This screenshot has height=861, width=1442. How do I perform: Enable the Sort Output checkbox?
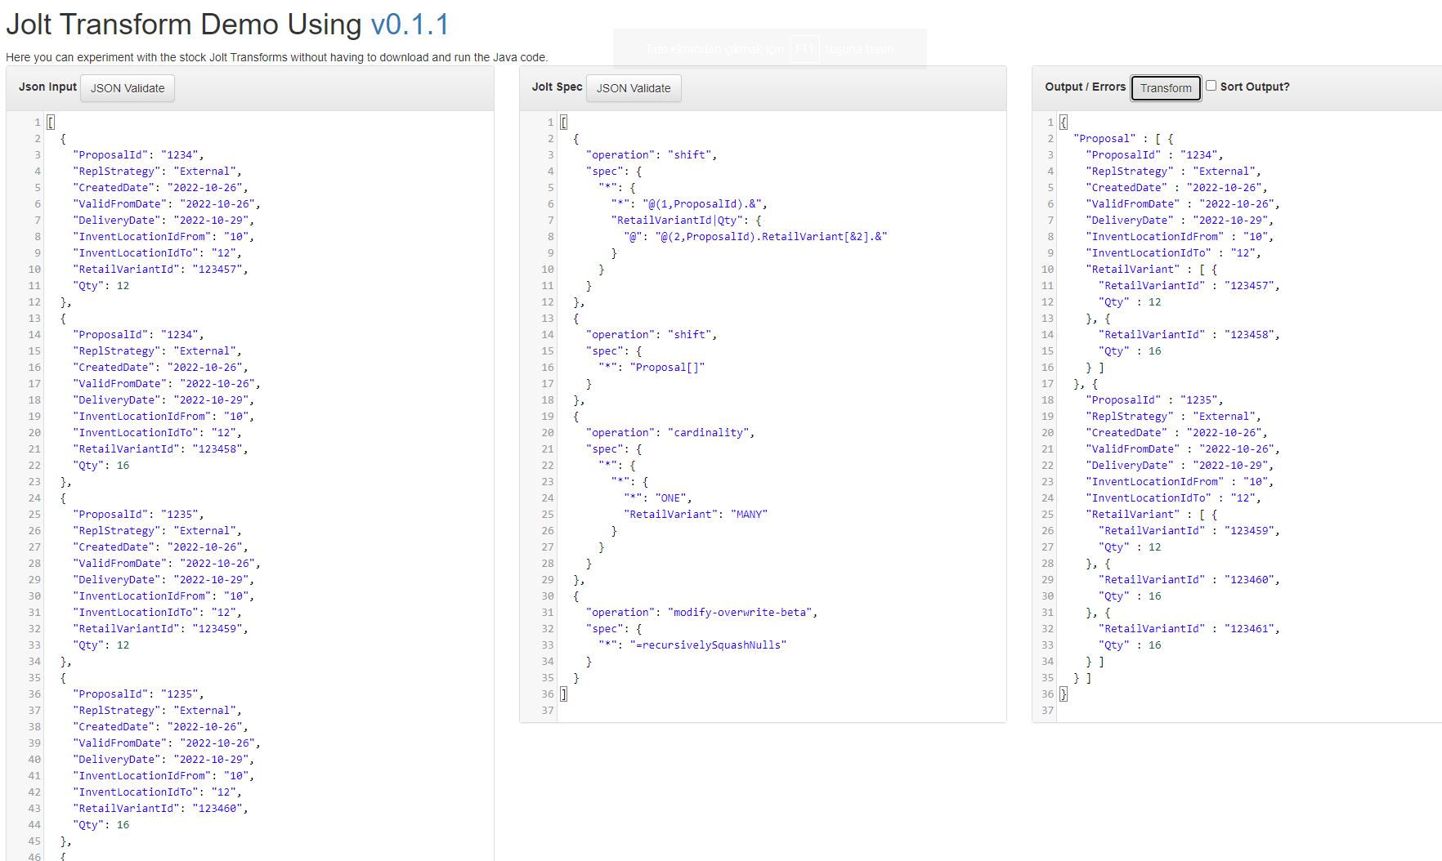[x=1211, y=86]
